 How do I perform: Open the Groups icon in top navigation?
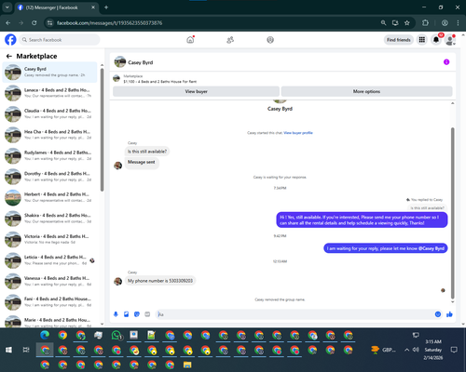(x=270, y=40)
